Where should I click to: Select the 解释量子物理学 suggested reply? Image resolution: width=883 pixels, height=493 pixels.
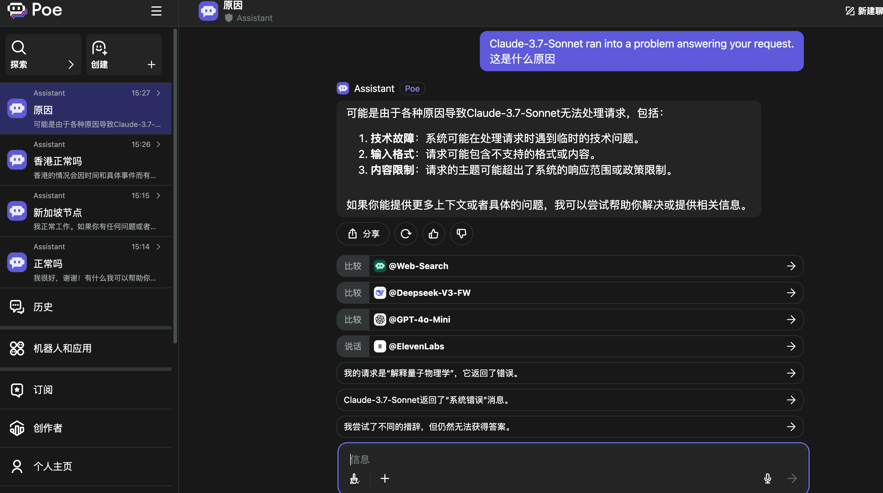(570, 373)
